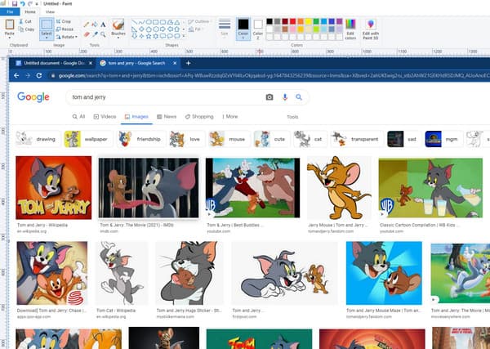Select the Down arrow shape
The image size is (490, 349).
coord(135,36)
